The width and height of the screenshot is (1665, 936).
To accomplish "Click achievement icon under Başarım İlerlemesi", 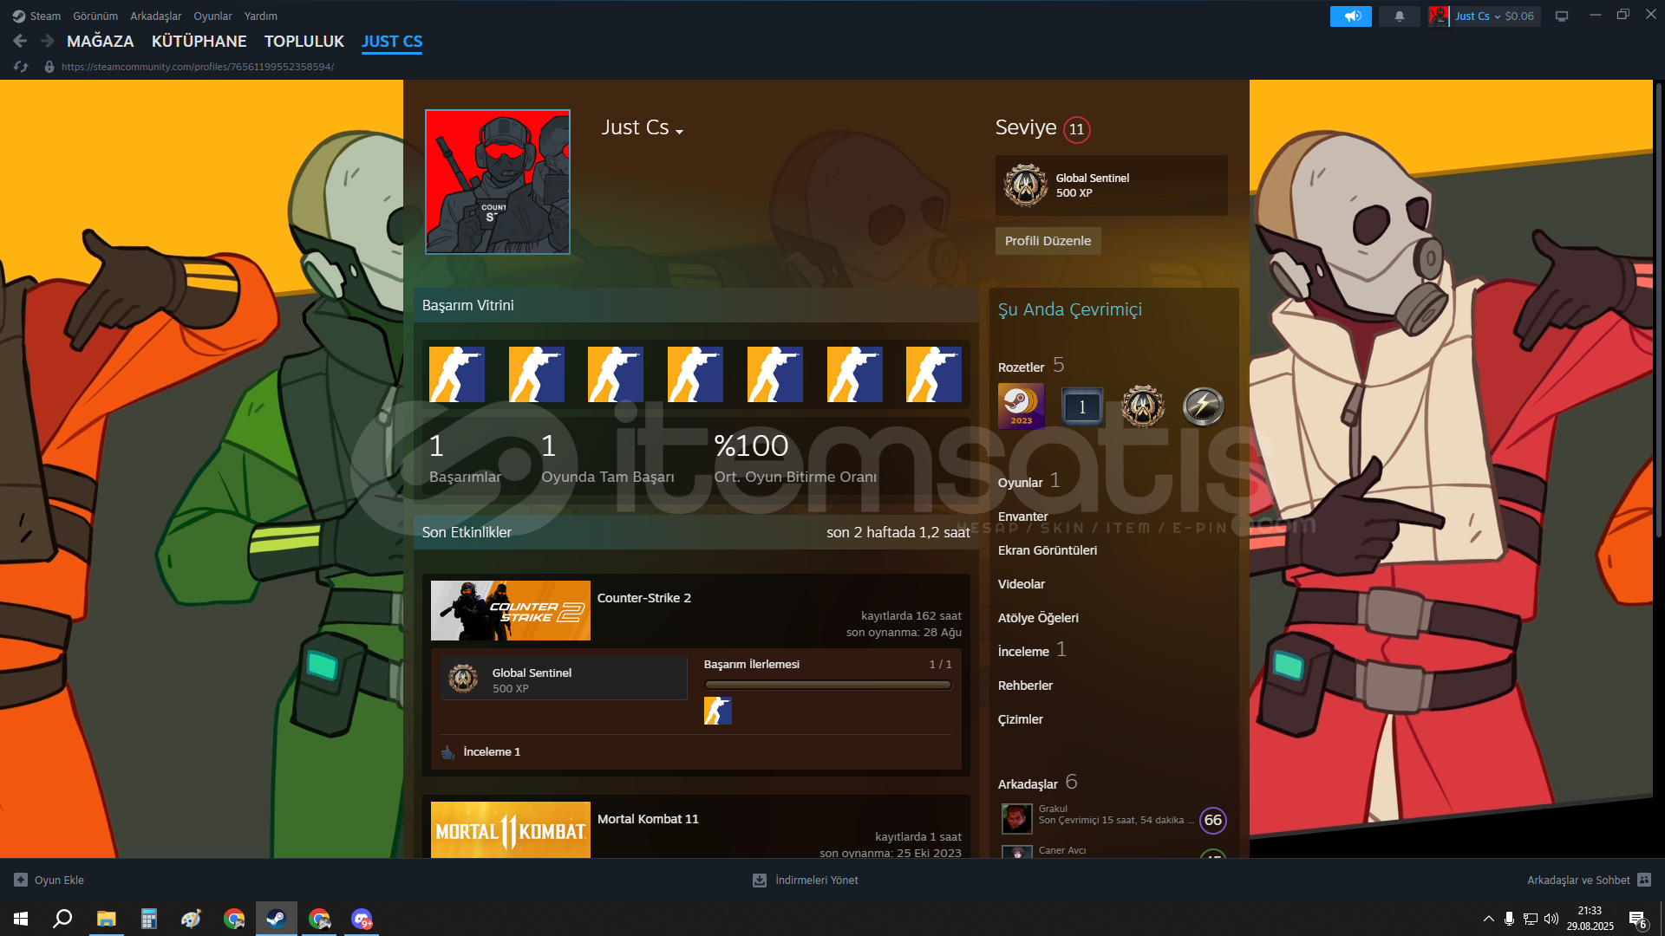I will pos(718,711).
